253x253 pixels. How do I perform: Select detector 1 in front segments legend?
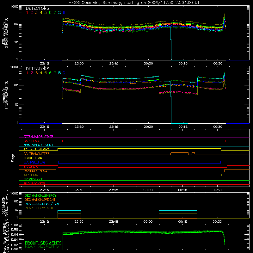[x=27, y=13]
